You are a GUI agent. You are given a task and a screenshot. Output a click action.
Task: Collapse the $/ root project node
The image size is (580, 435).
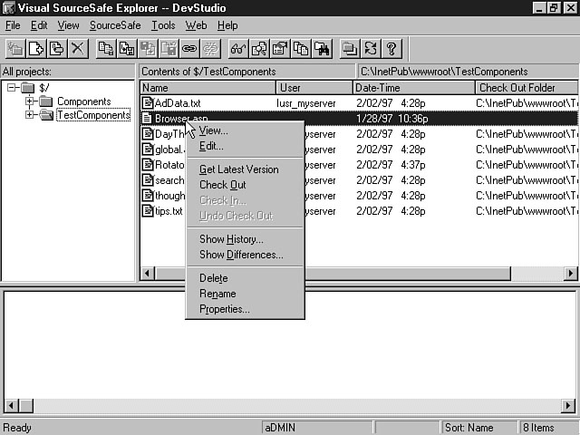(x=12, y=88)
